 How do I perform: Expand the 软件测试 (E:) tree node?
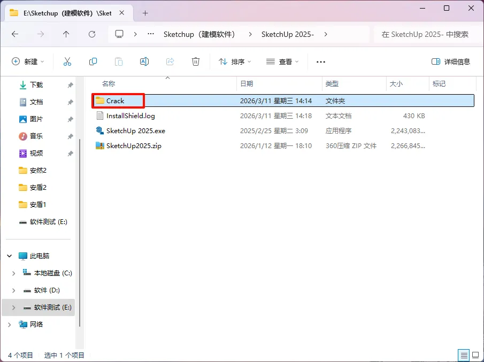13,307
